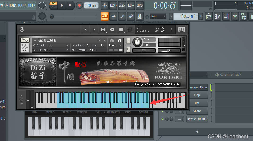Add a channel with the plus button

tap(197, 132)
